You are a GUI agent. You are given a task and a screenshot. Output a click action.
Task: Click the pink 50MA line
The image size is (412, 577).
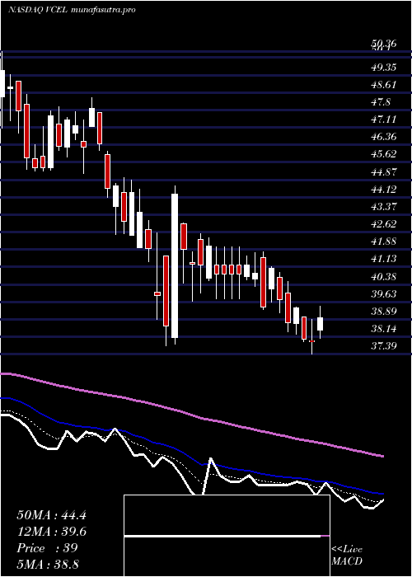(x=191, y=415)
